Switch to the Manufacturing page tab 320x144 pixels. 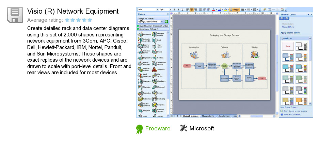click(208, 116)
